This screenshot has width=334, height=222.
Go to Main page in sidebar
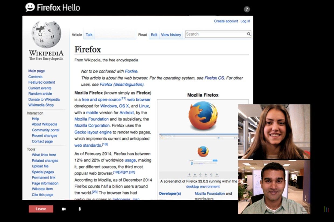(37, 71)
